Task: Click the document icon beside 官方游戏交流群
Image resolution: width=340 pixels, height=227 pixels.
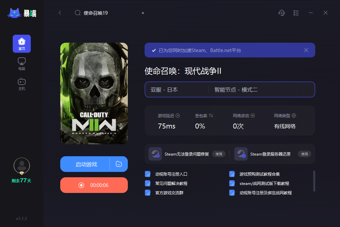Action: tap(148, 193)
